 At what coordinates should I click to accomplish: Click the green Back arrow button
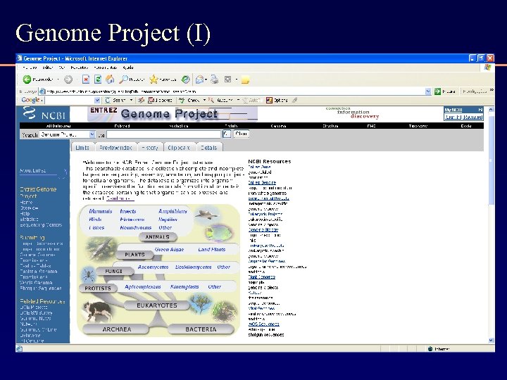pyautogui.click(x=27, y=79)
